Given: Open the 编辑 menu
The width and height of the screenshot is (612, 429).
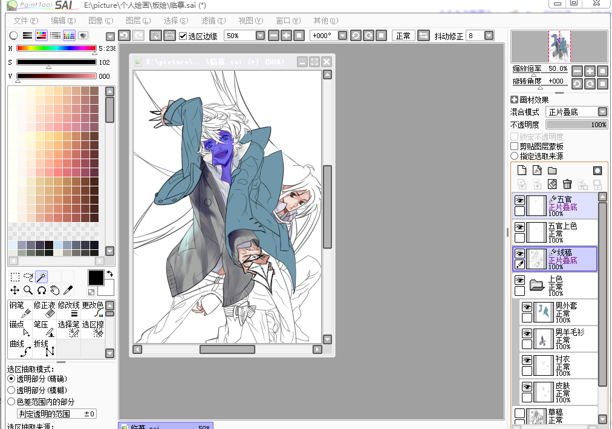Looking at the screenshot, I should (x=63, y=21).
